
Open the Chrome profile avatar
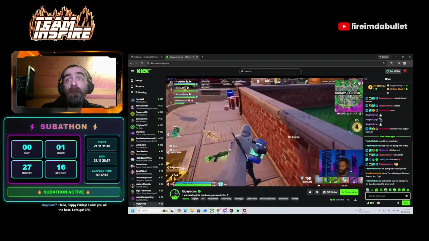tap(405, 63)
